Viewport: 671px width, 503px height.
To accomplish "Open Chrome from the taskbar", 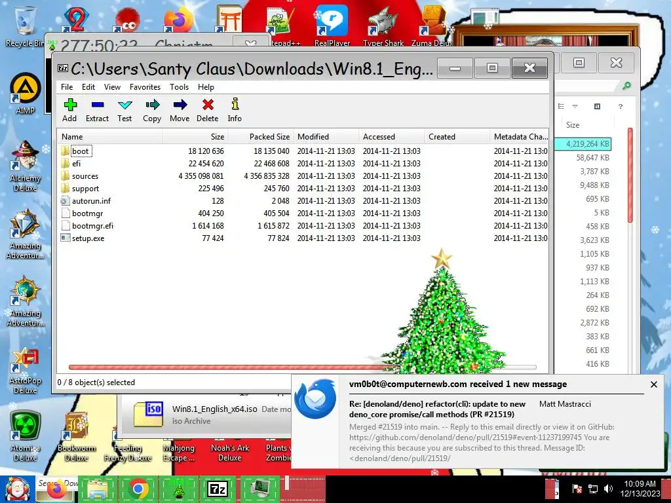I will [138, 489].
